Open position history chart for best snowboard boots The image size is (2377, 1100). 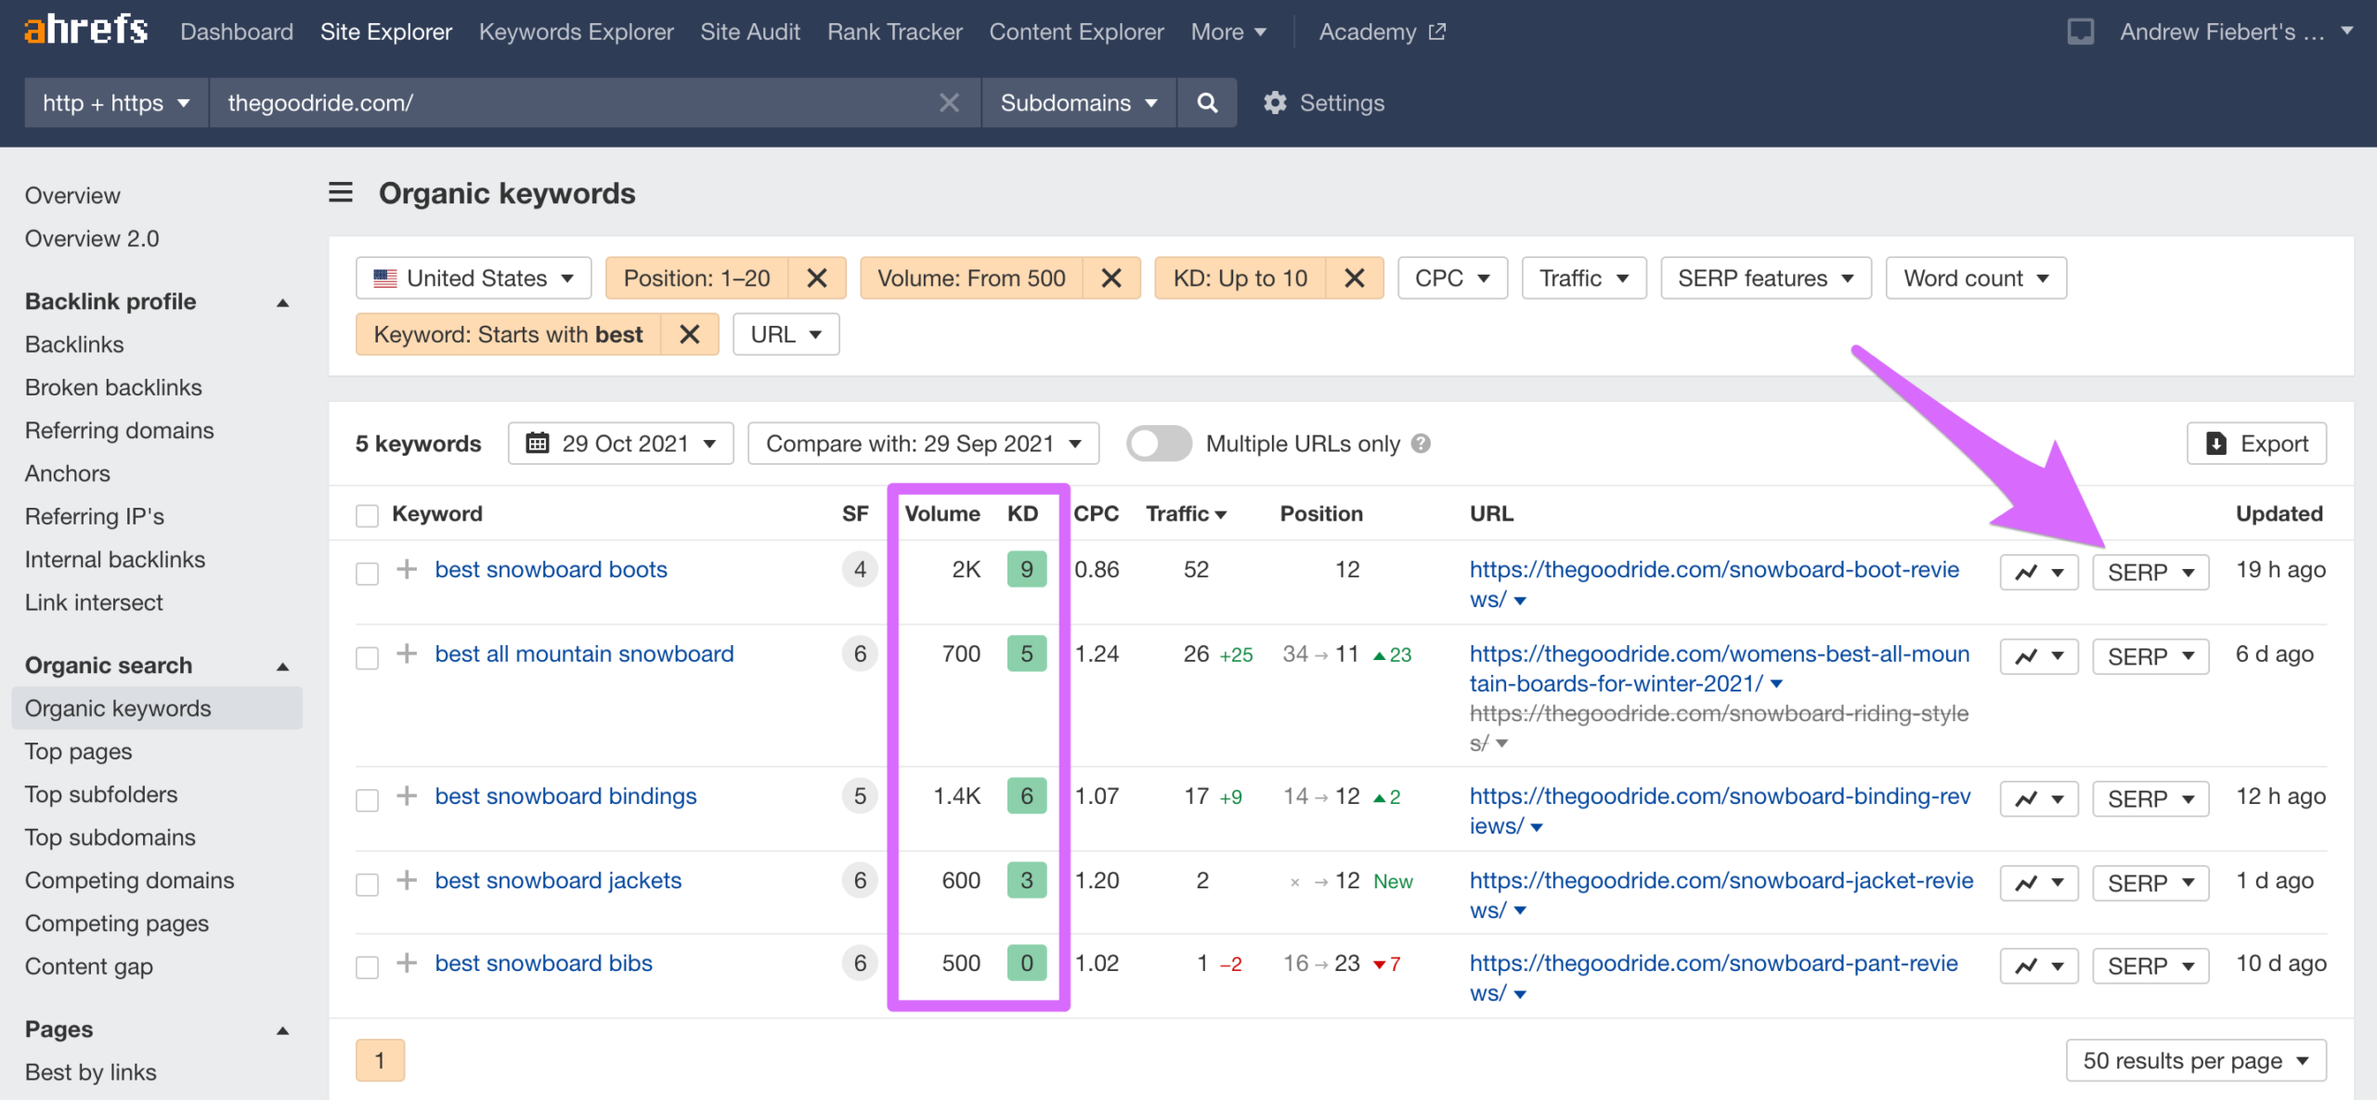pyautogui.click(x=2038, y=572)
